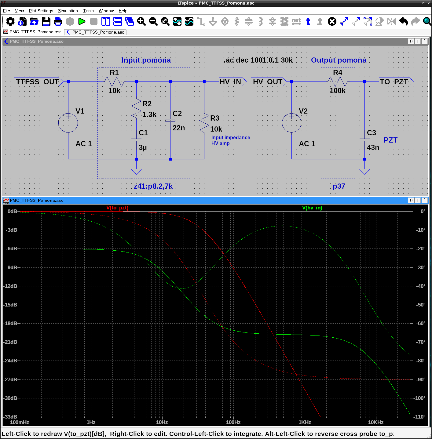
Task: Click the red V(to_pzt) trace label
Action: tap(117, 208)
